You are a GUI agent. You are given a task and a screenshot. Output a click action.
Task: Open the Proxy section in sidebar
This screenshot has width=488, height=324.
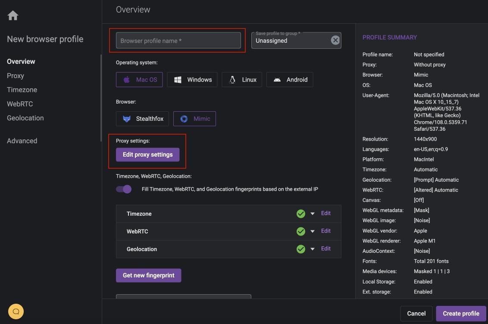pyautogui.click(x=15, y=75)
